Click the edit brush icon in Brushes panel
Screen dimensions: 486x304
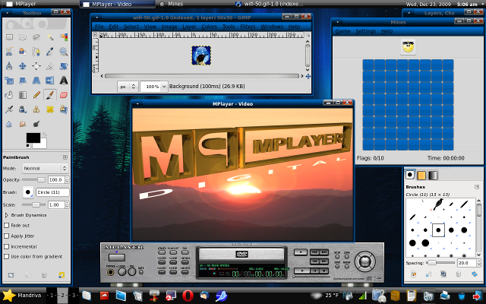(413, 274)
